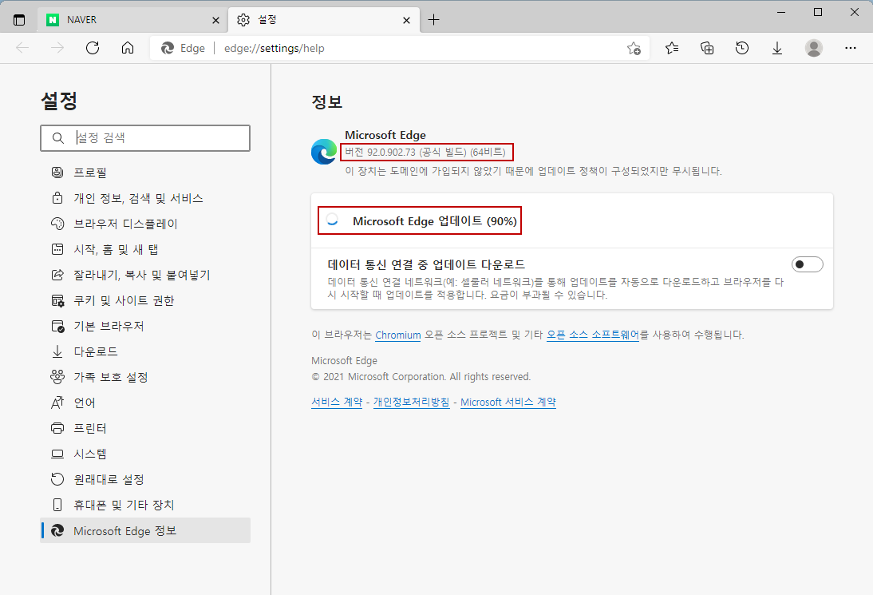Open the vertical tabs pane icon
Viewport: 873px width, 595px height.
[19, 20]
